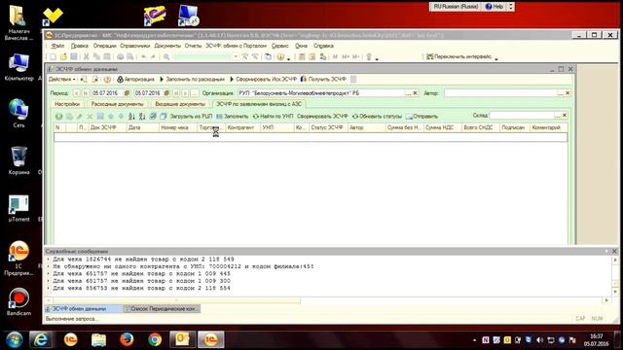Viewport: 623px width, 350px height.
Task: Click the M+ memory toolbar button
Action: (346, 56)
